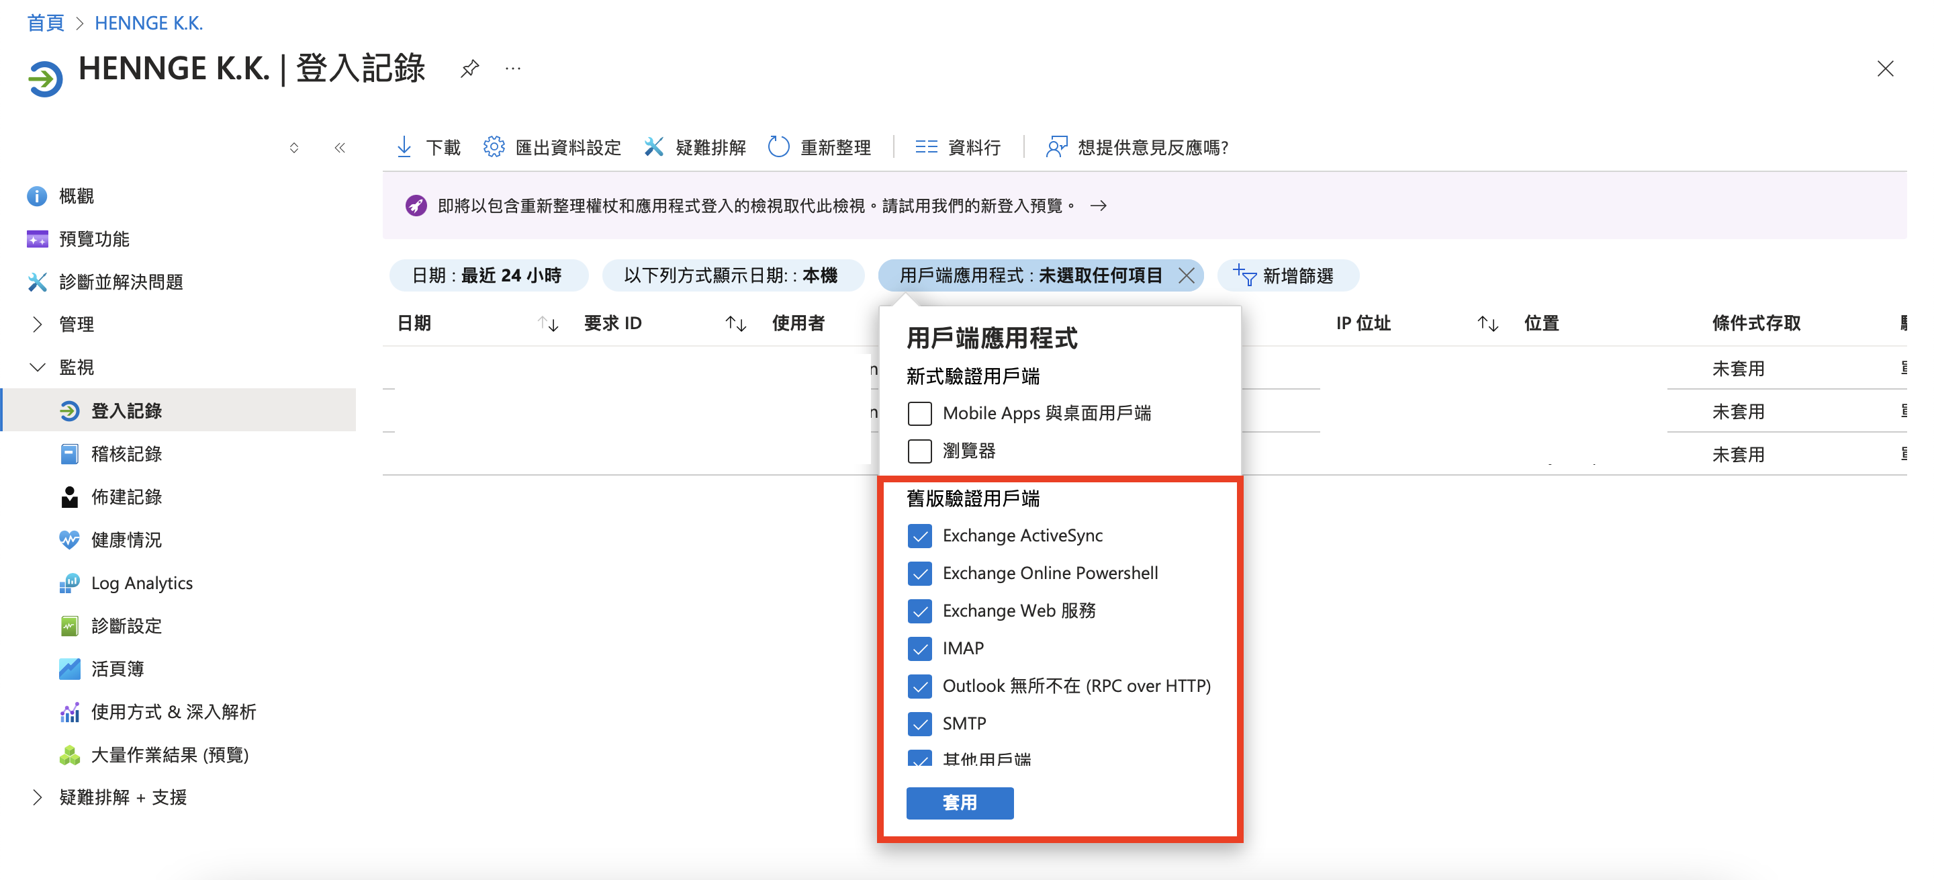
Task: Close the blade with the X button
Action: pos(1884,69)
